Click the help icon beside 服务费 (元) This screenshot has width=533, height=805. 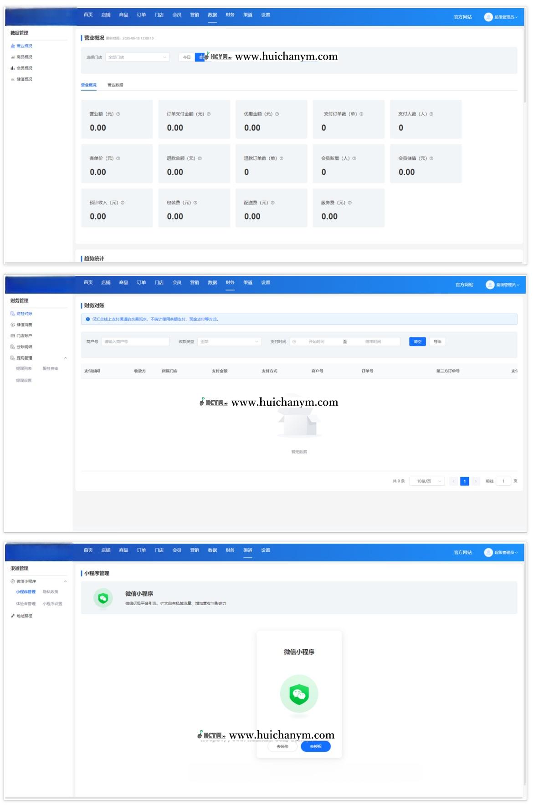pos(350,203)
